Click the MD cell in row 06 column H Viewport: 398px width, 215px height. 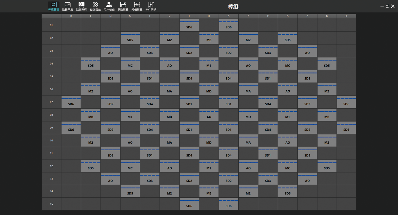click(x=209, y=89)
